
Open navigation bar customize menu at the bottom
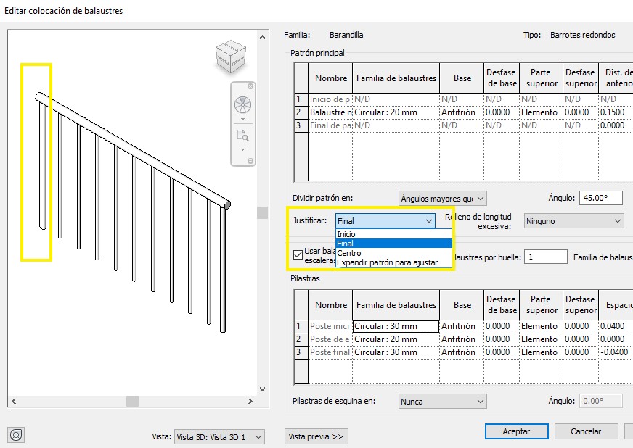(250, 161)
